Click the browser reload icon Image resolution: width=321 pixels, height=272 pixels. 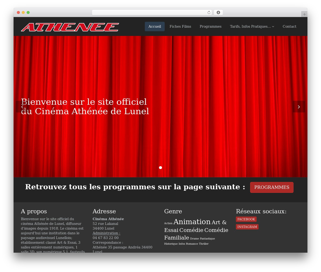point(209,13)
